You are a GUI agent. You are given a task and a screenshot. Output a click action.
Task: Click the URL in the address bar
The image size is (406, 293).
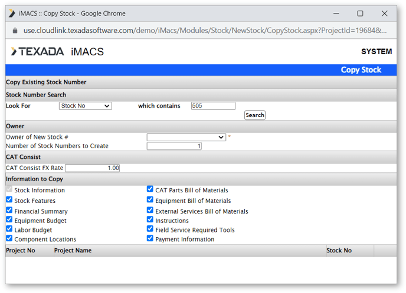(x=201, y=30)
